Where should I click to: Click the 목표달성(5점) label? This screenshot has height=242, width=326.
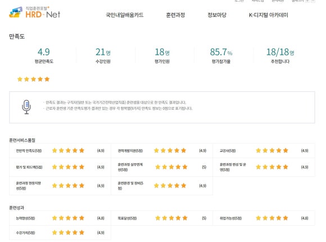point(127,218)
